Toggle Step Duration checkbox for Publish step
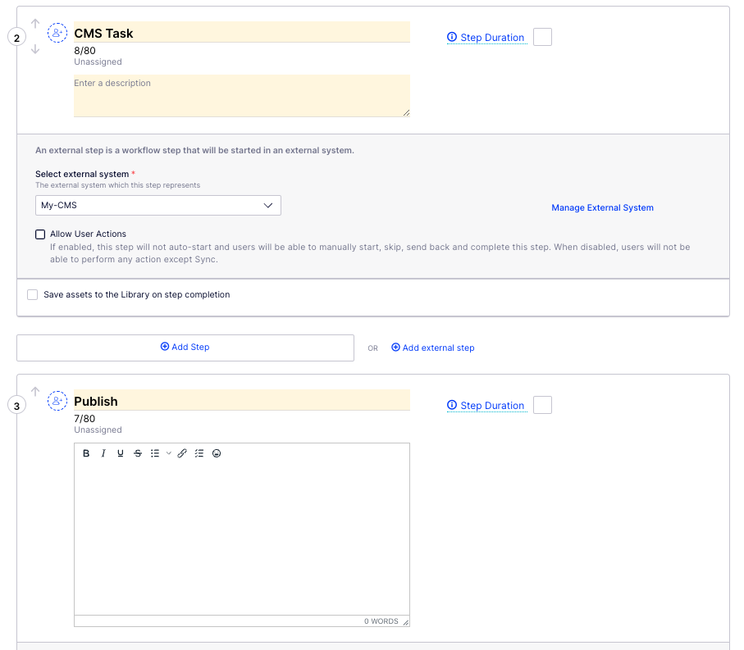The height and width of the screenshot is (650, 744). [542, 405]
